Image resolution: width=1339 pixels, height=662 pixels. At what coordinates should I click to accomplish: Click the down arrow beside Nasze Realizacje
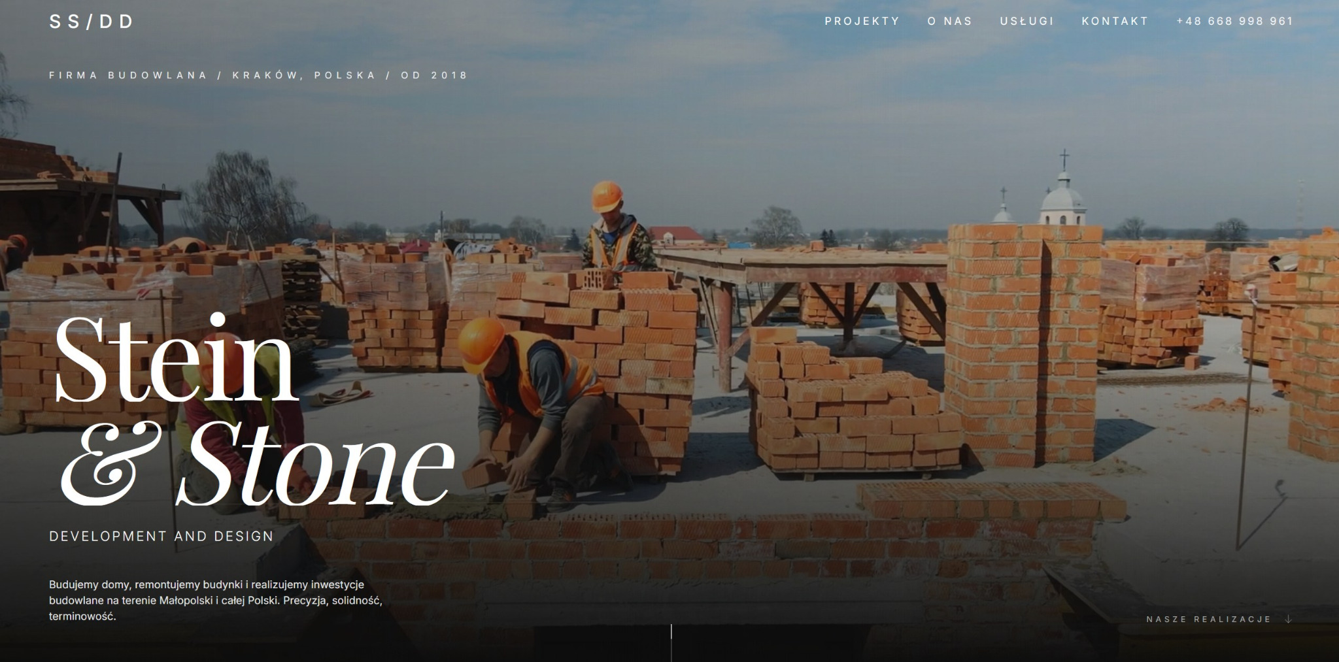coord(1288,619)
